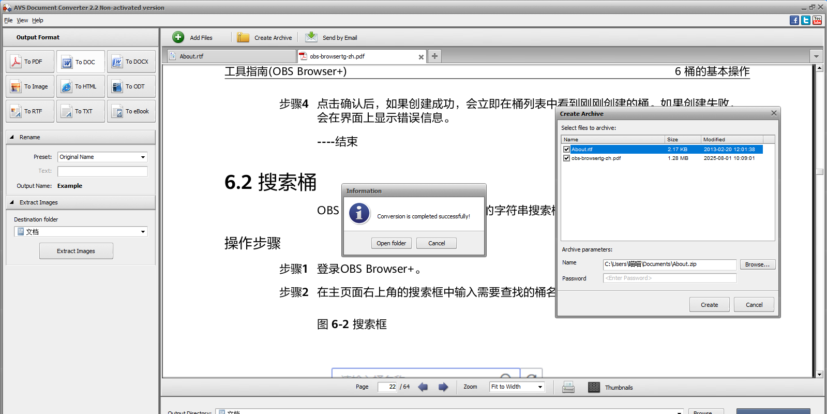Collapse the Rename section

pyautogui.click(x=12, y=137)
